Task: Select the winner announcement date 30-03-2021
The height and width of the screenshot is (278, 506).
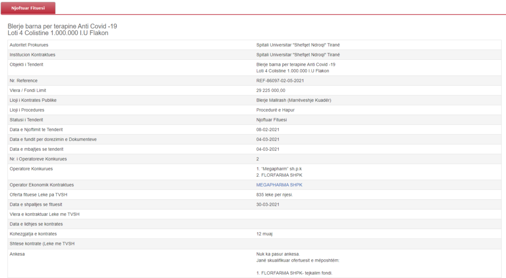Action: [x=268, y=204]
